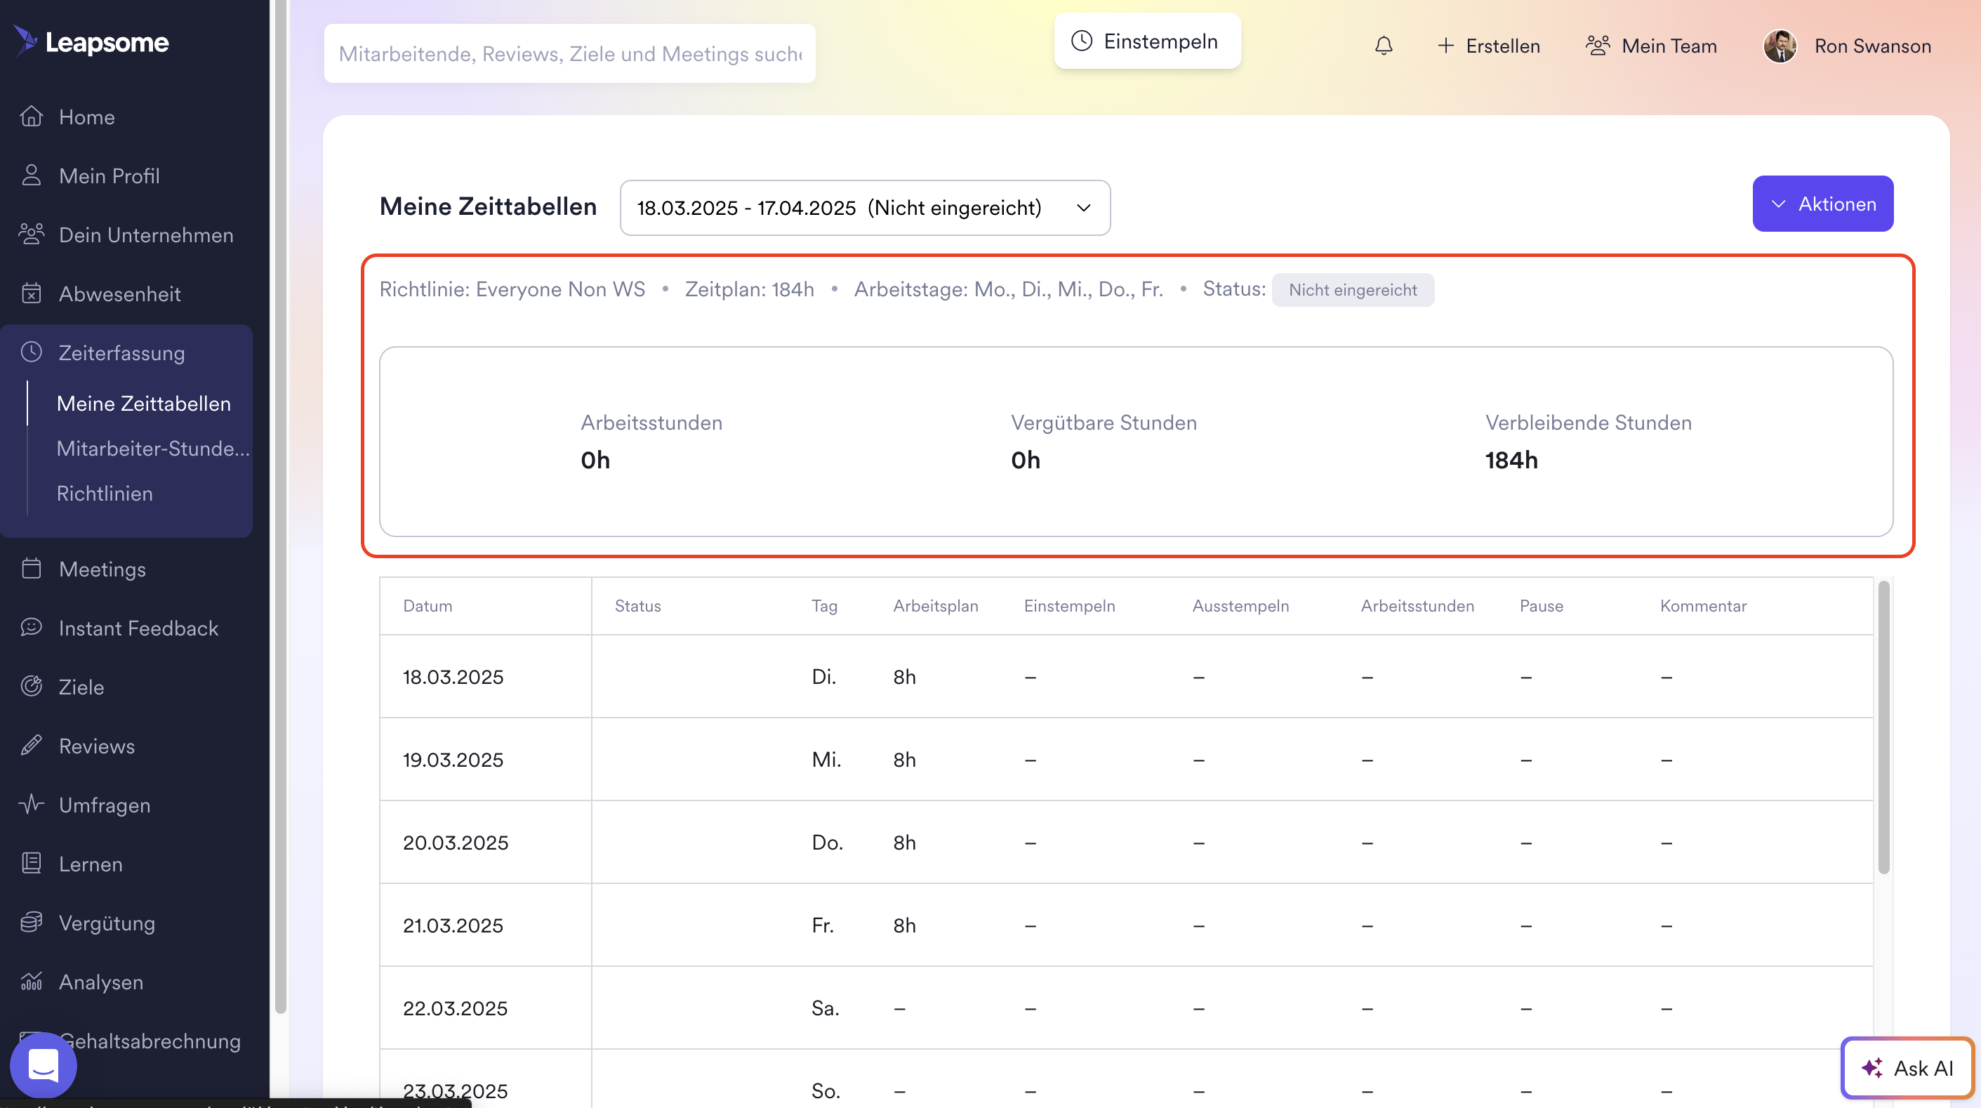The image size is (1981, 1108).
Task: Click the Reviews pencil icon
Action: (x=32, y=745)
